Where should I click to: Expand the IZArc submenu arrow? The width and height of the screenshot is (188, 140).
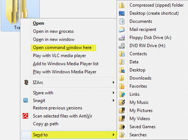point(114,82)
